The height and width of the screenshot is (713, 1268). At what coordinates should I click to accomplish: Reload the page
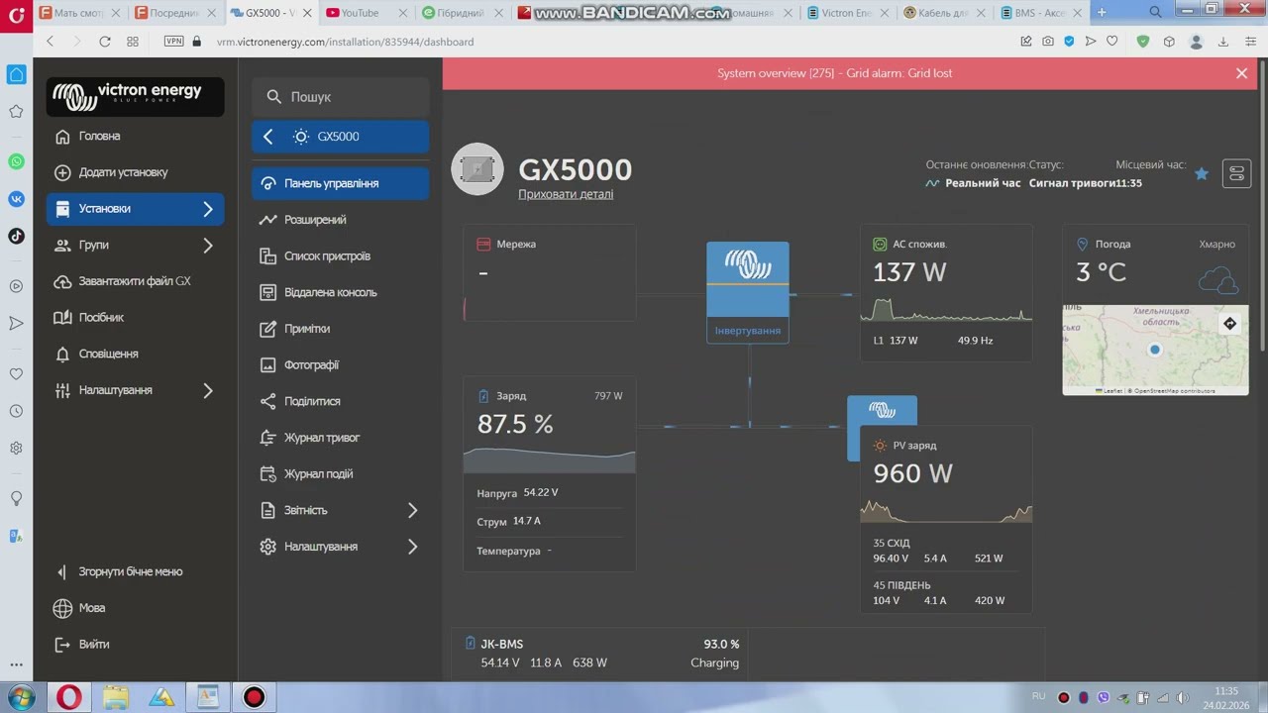point(105,42)
